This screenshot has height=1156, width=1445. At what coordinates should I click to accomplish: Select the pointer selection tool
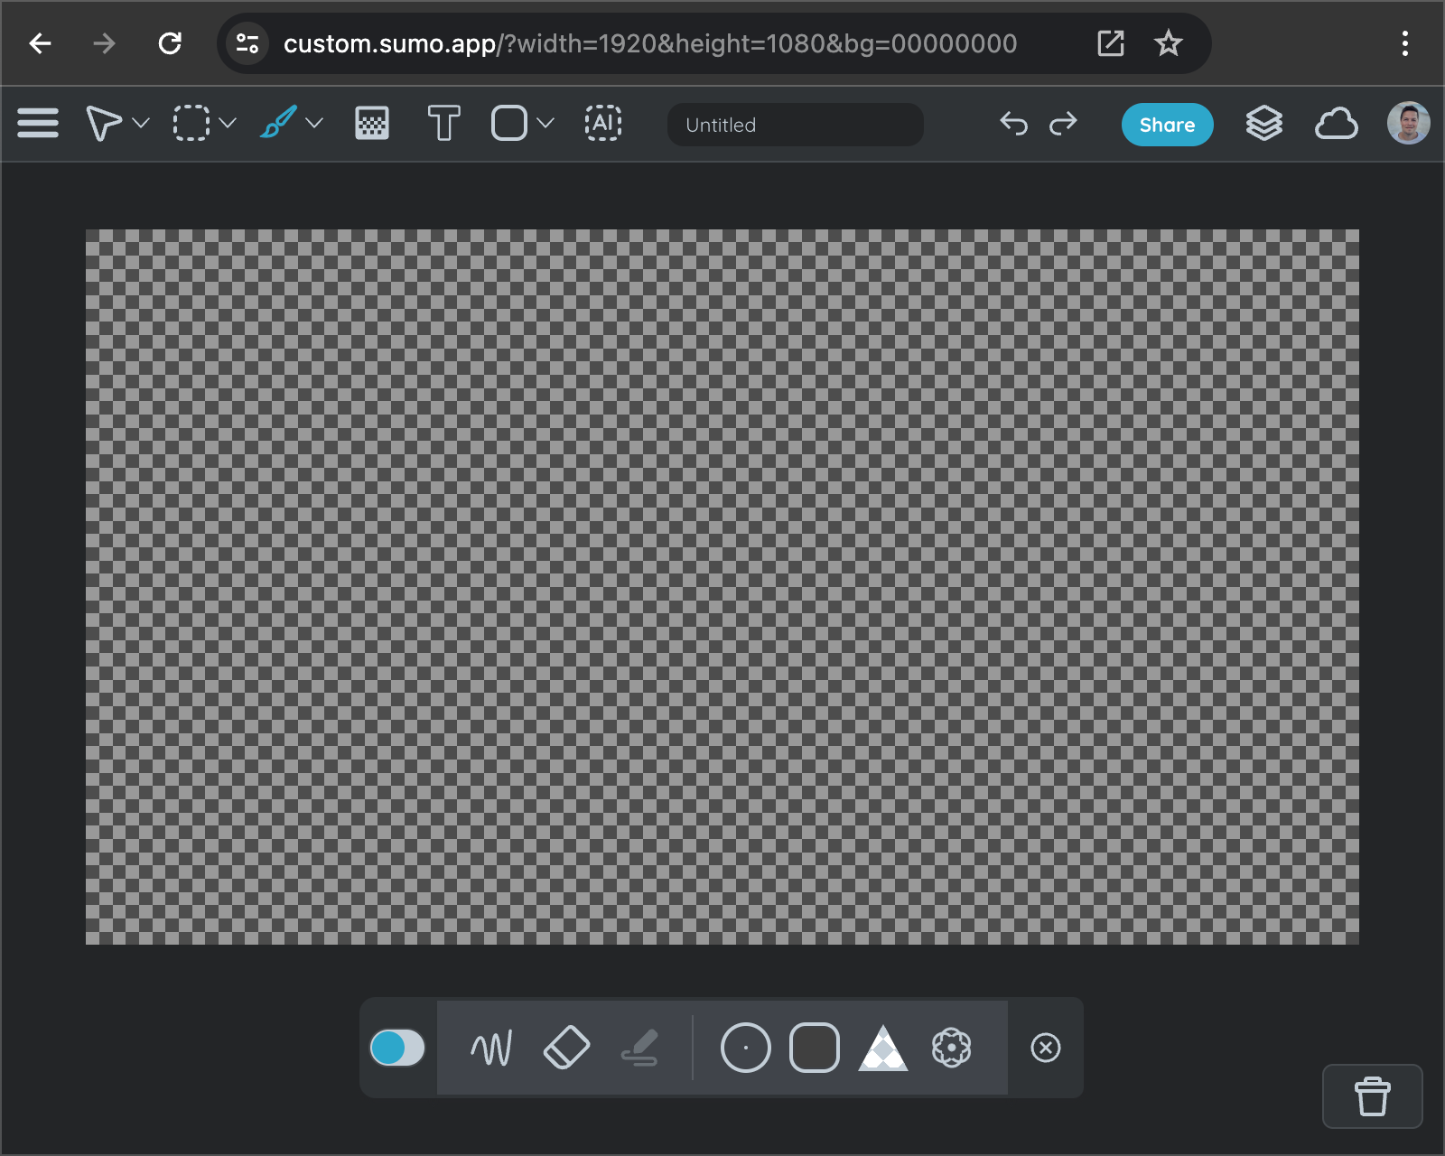tap(106, 123)
